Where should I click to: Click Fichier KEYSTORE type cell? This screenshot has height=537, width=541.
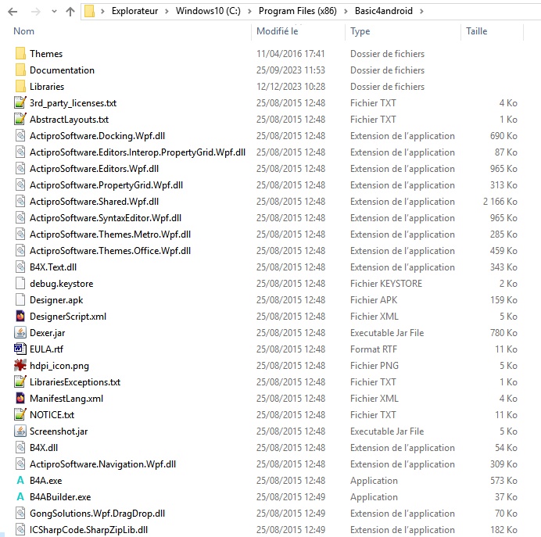(386, 284)
